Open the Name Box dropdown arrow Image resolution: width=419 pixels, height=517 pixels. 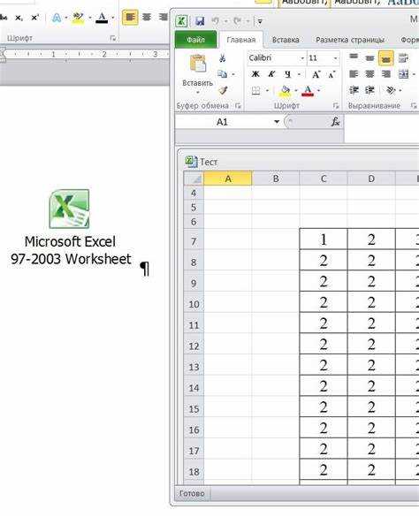pyautogui.click(x=277, y=122)
